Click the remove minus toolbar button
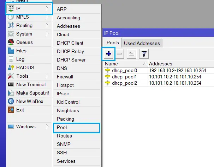Screen dimensions: 214x167 120,54
